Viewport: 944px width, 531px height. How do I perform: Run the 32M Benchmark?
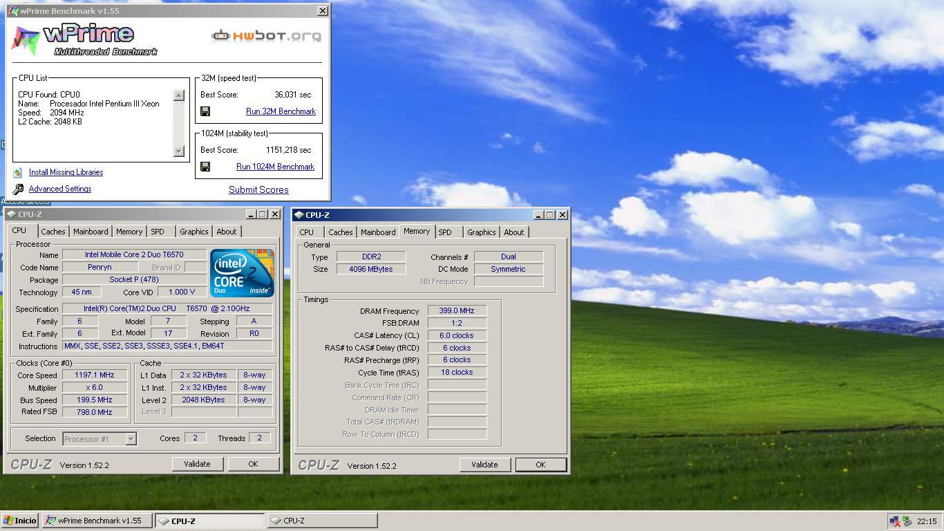coord(281,111)
